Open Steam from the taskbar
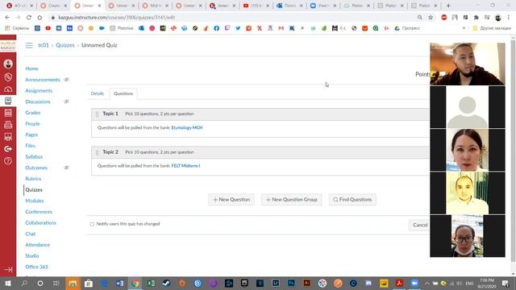This screenshot has width=516, height=290. 166,284
